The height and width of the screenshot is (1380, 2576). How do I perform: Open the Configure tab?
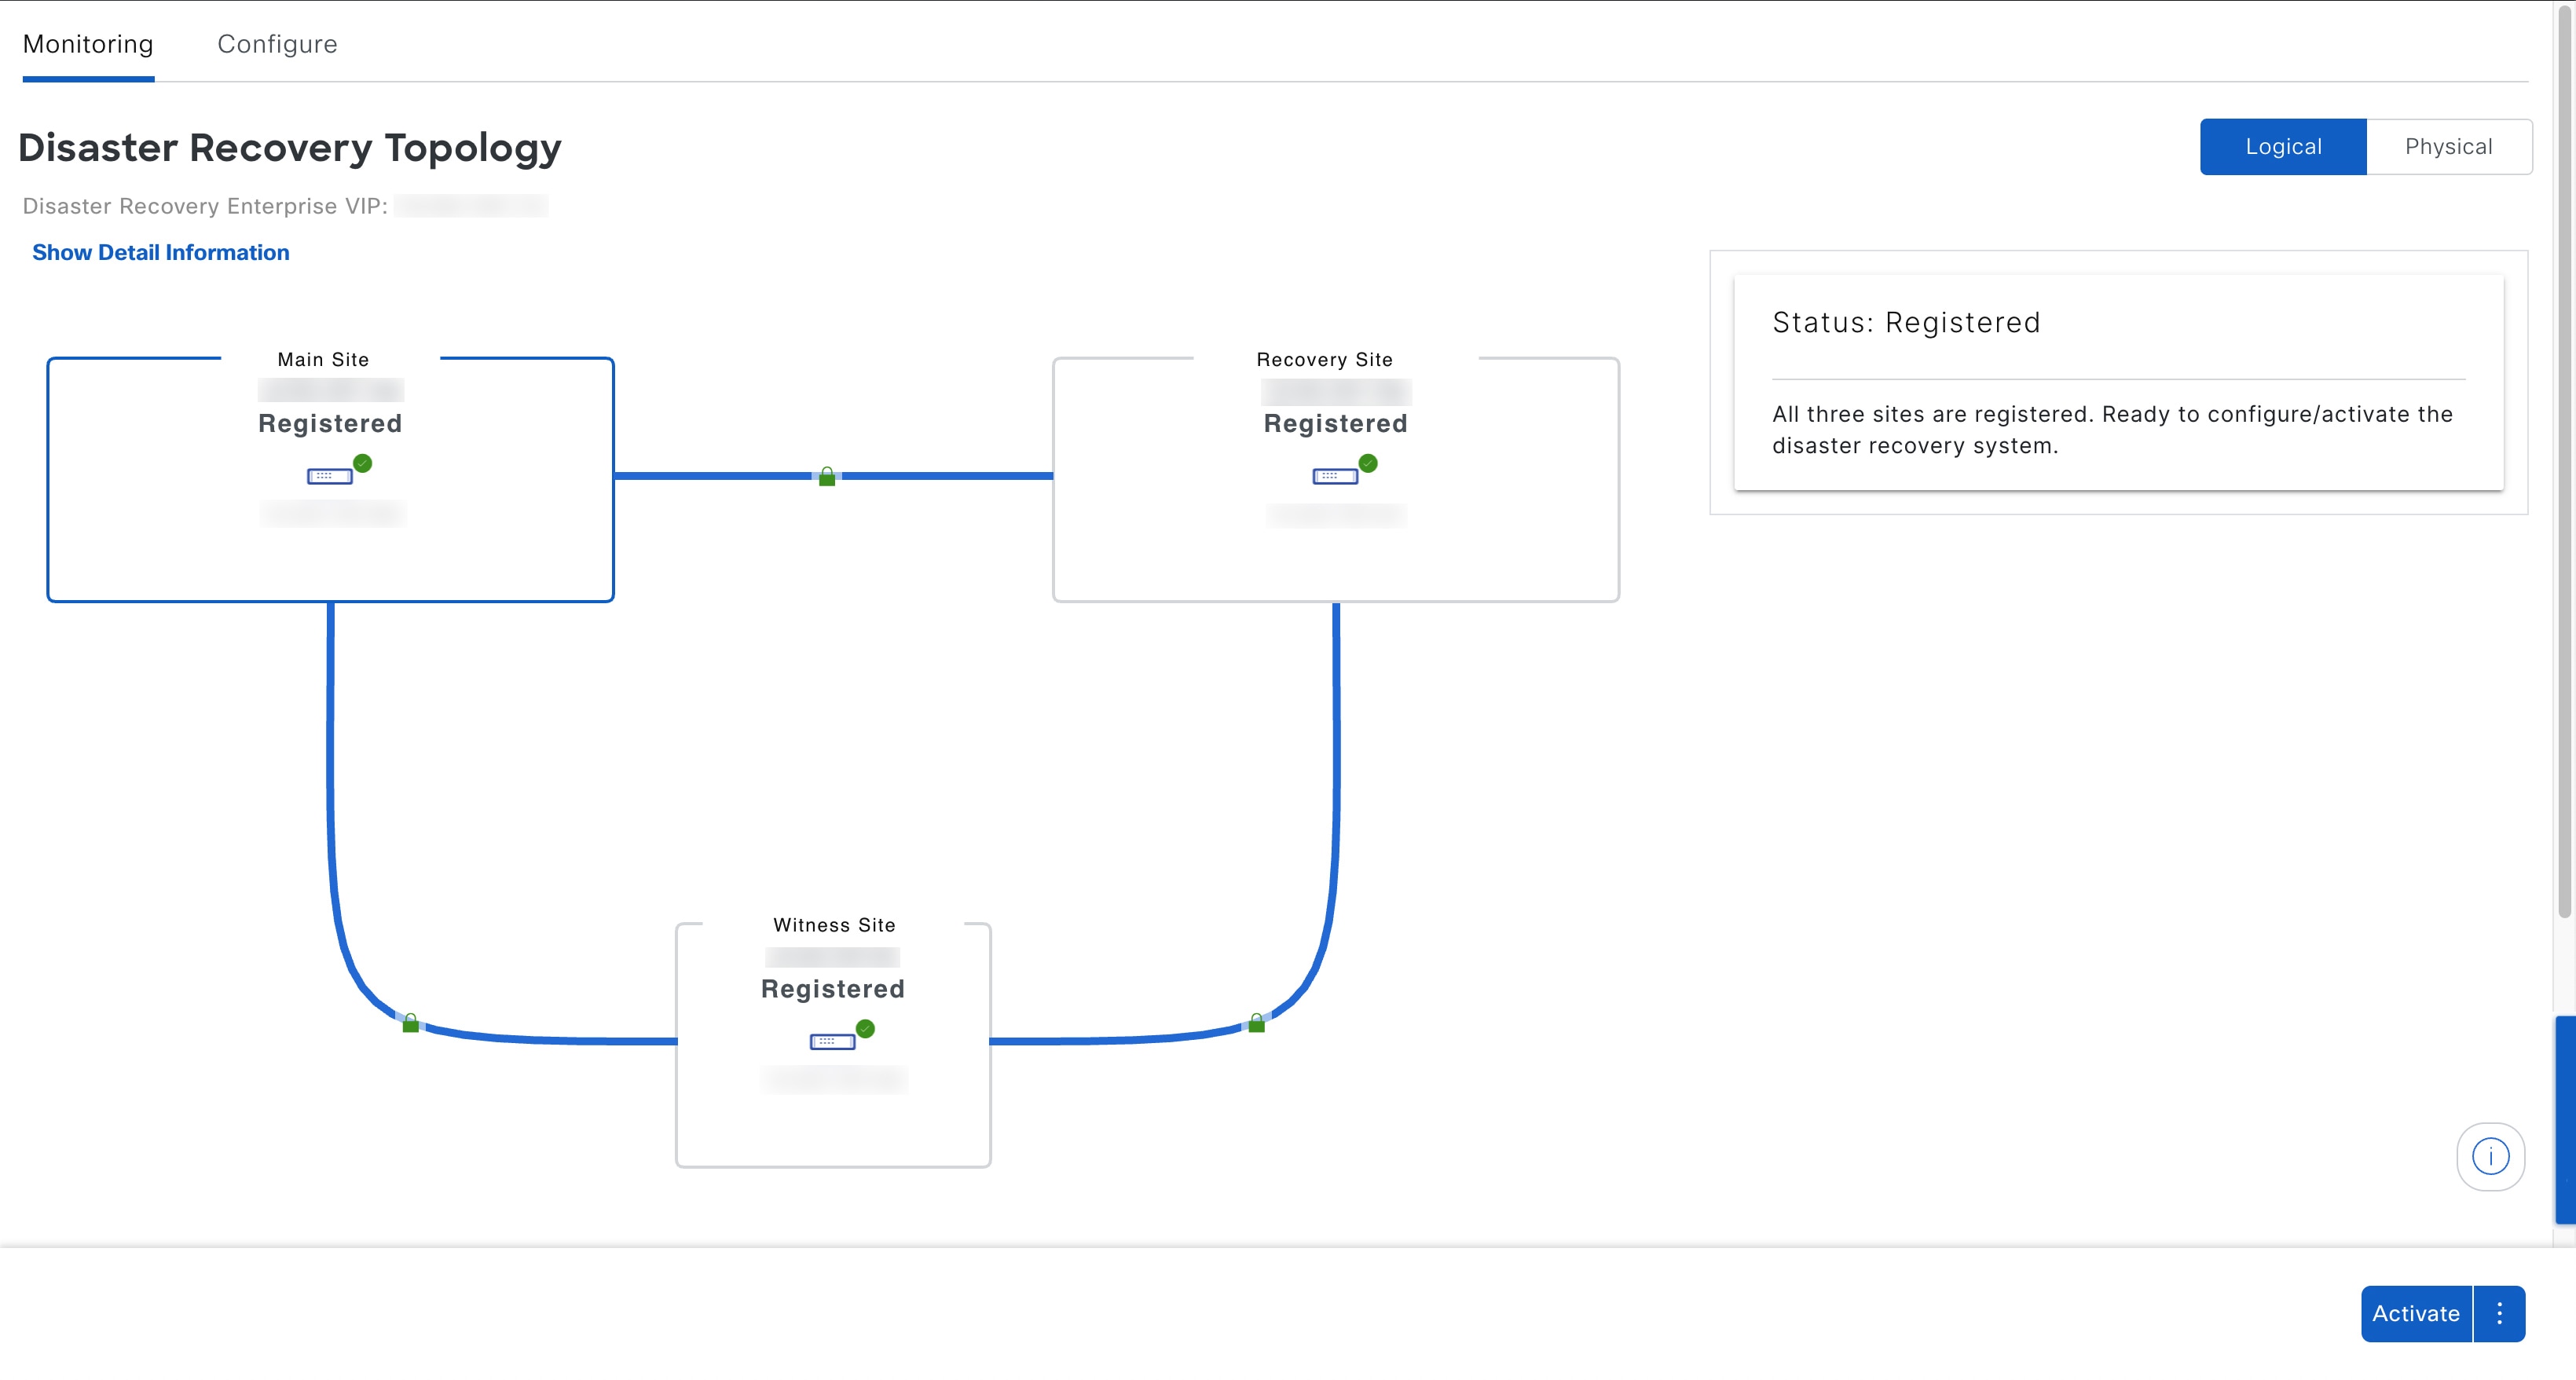277,44
